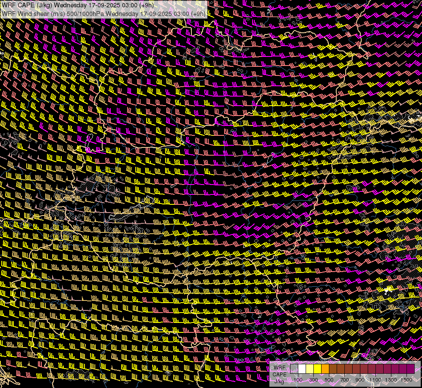
Task: Click the 300 legend value
Action: pyautogui.click(x=313, y=380)
